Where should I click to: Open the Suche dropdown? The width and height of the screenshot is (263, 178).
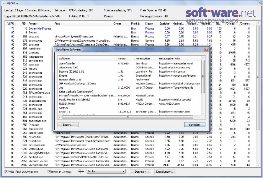coord(106,172)
